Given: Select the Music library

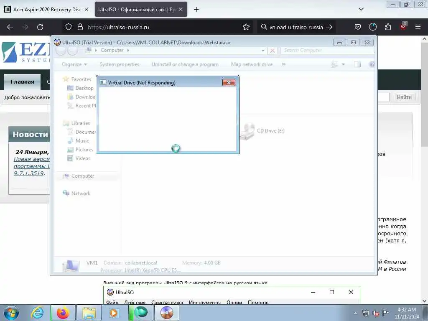Looking at the screenshot, I should (82, 141).
